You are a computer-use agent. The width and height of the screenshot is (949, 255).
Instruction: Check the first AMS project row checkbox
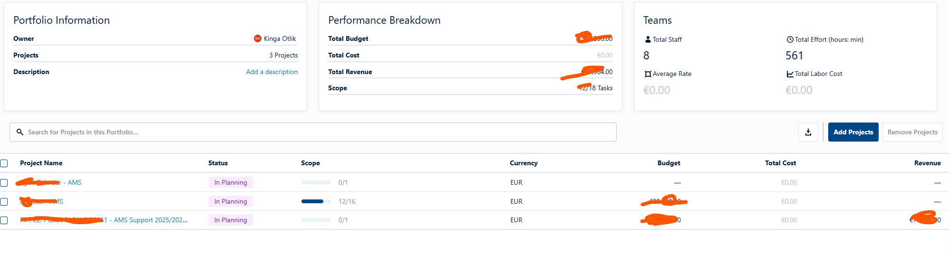pos(4,182)
